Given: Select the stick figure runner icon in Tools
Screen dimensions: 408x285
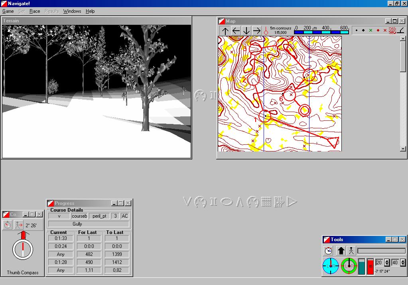Looking at the screenshot, I should click(351, 251).
